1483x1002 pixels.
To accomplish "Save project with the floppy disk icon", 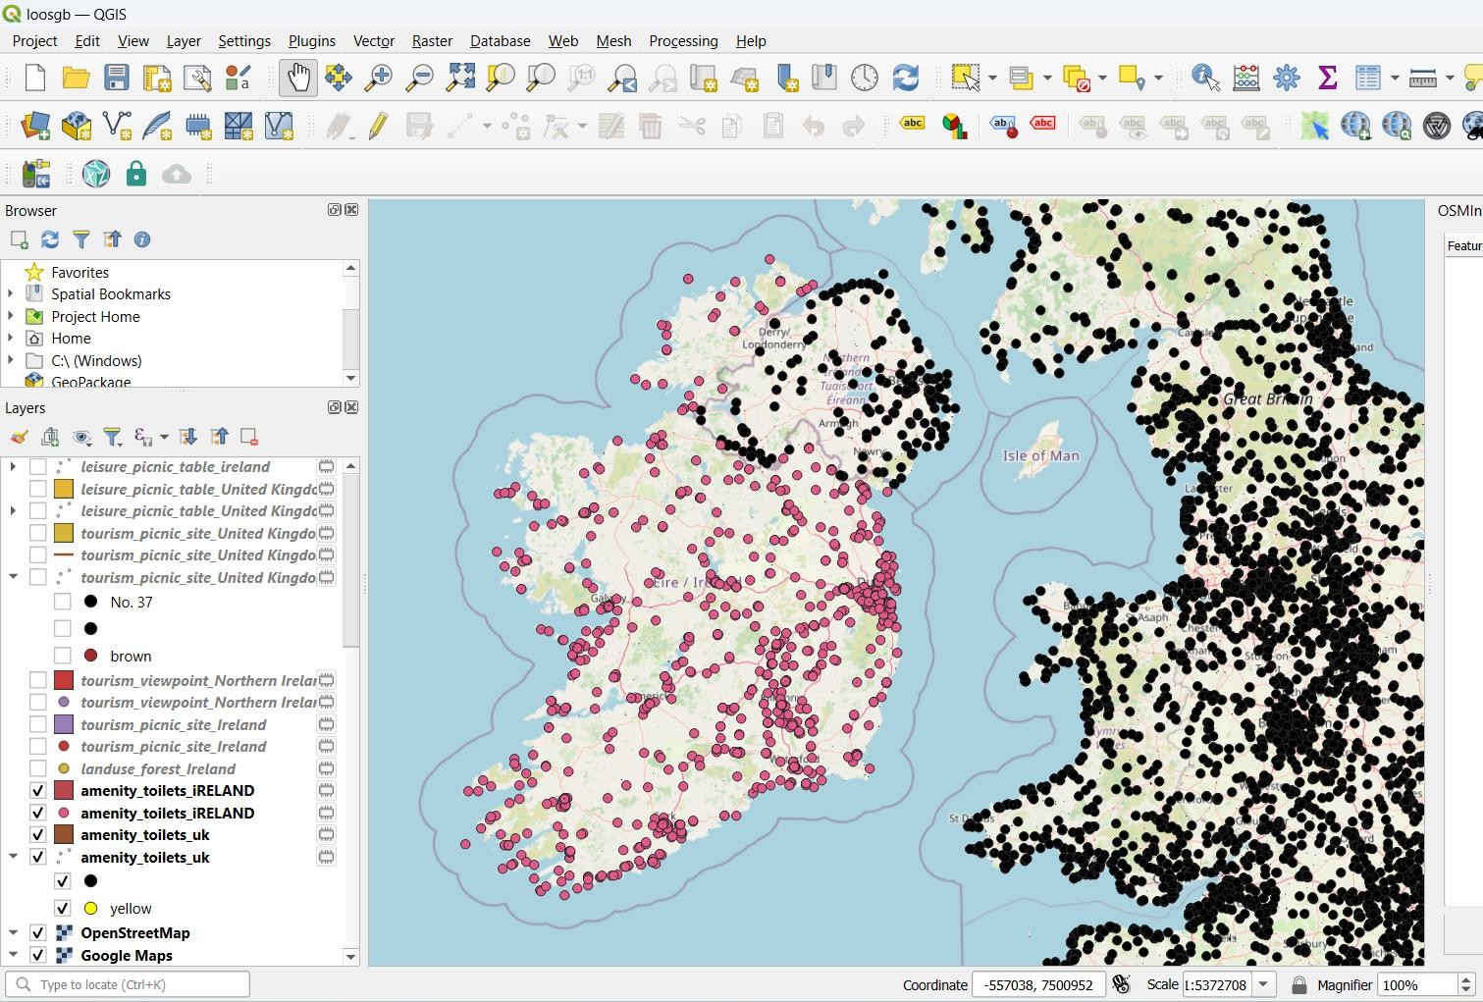I will [117, 78].
